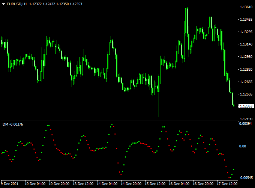Image resolution: width=255 pixels, height=188 pixels.
Task: Select the 1.12980 price scale value
Action: pos(246,56)
